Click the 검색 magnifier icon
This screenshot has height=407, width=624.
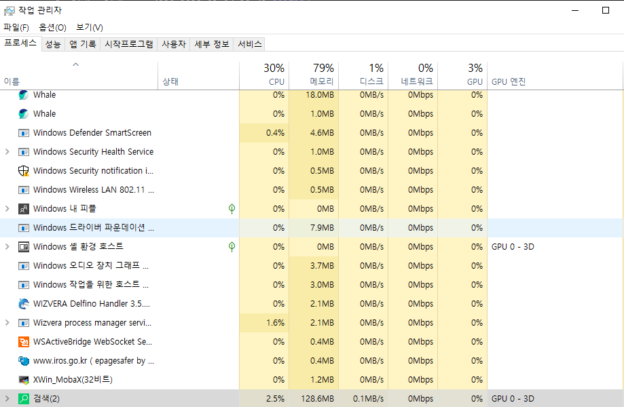pyautogui.click(x=24, y=398)
